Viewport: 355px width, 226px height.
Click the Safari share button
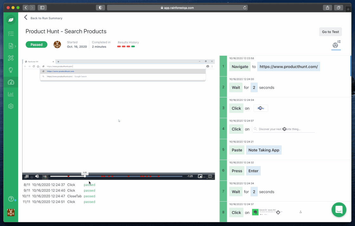pos(327,8)
